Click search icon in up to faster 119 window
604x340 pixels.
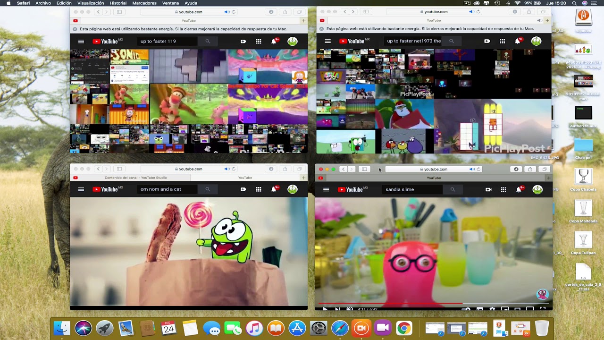click(208, 41)
